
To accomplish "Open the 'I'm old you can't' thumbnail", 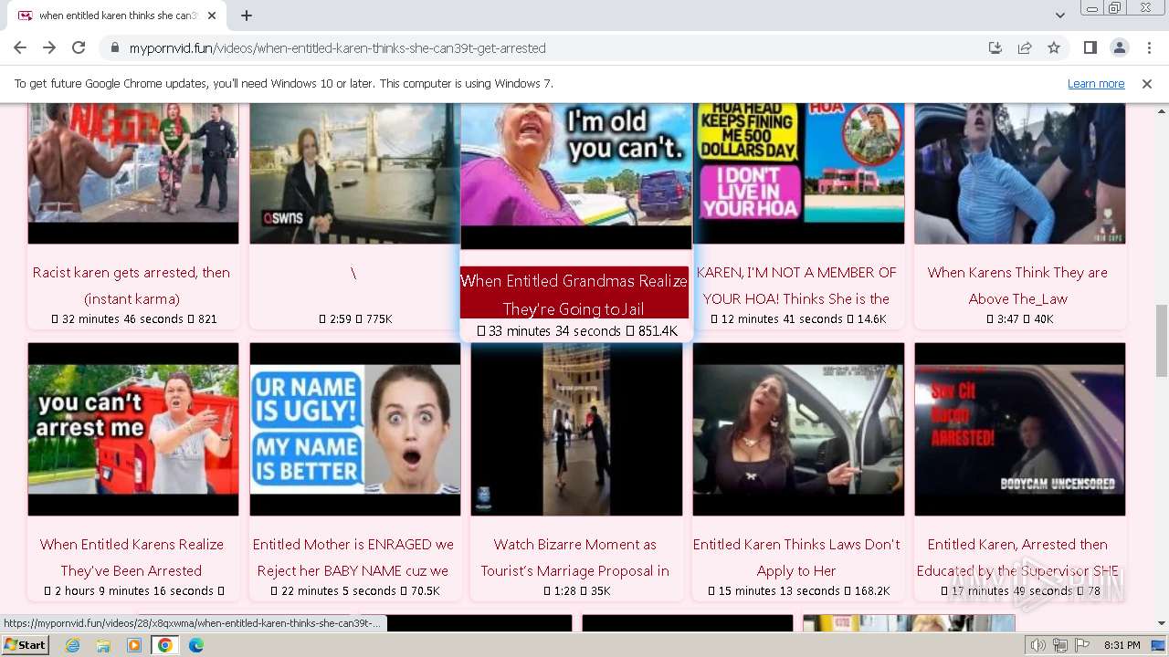I will (576, 176).
